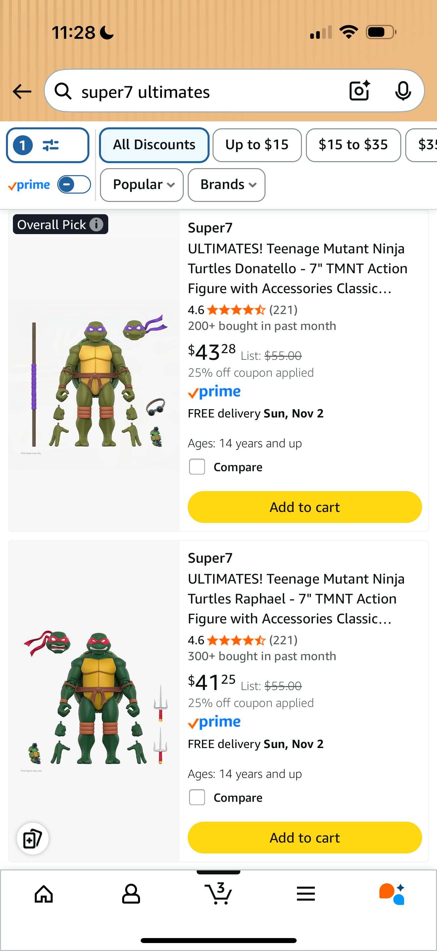
Task: Check Compare box for Raphael figure
Action: [x=197, y=797]
